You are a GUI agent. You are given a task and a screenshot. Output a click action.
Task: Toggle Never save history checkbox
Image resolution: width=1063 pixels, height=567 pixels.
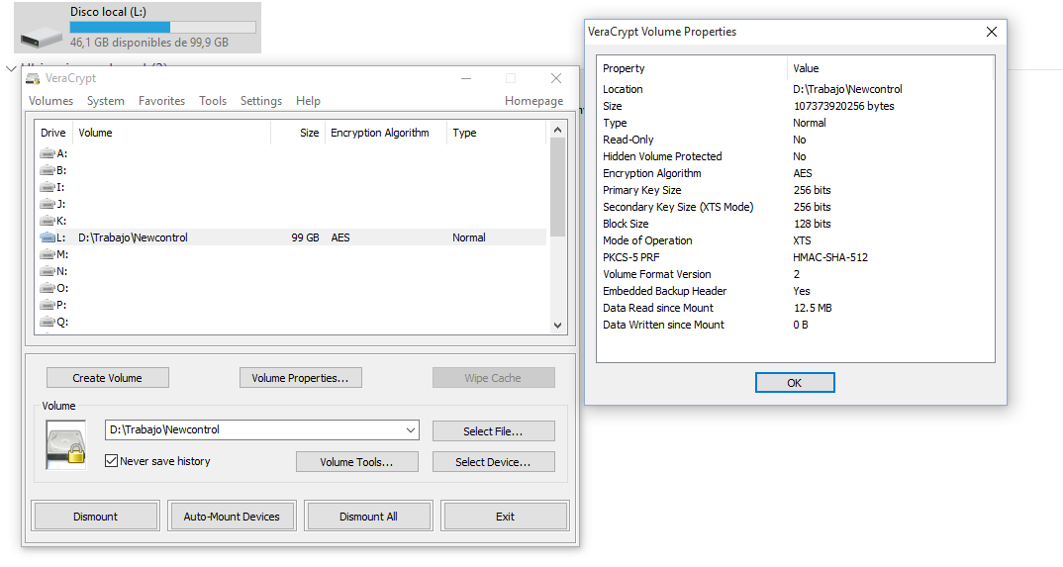pyautogui.click(x=111, y=461)
